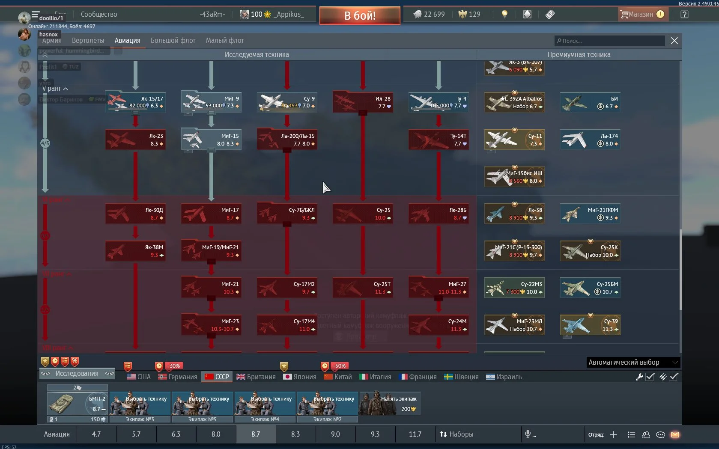Collapse the V ранг section

pyautogui.click(x=56, y=89)
